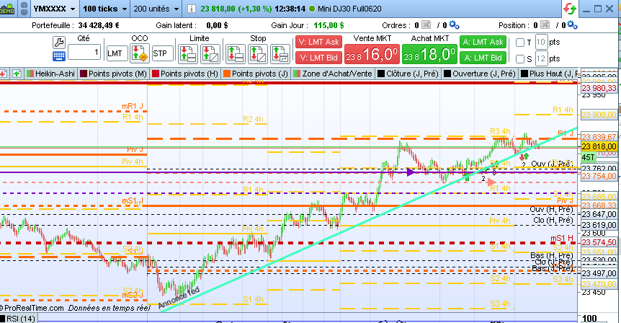Select Points pivots (H) tab
The width and height of the screenshot is (621, 323).
tap(185, 74)
